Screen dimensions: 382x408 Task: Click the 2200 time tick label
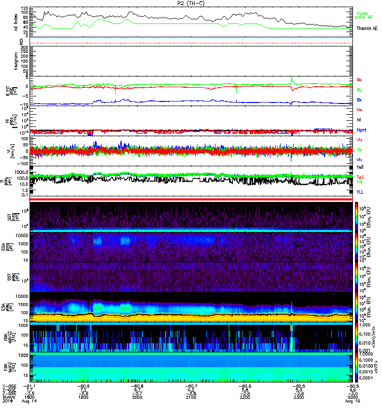tap(245, 397)
